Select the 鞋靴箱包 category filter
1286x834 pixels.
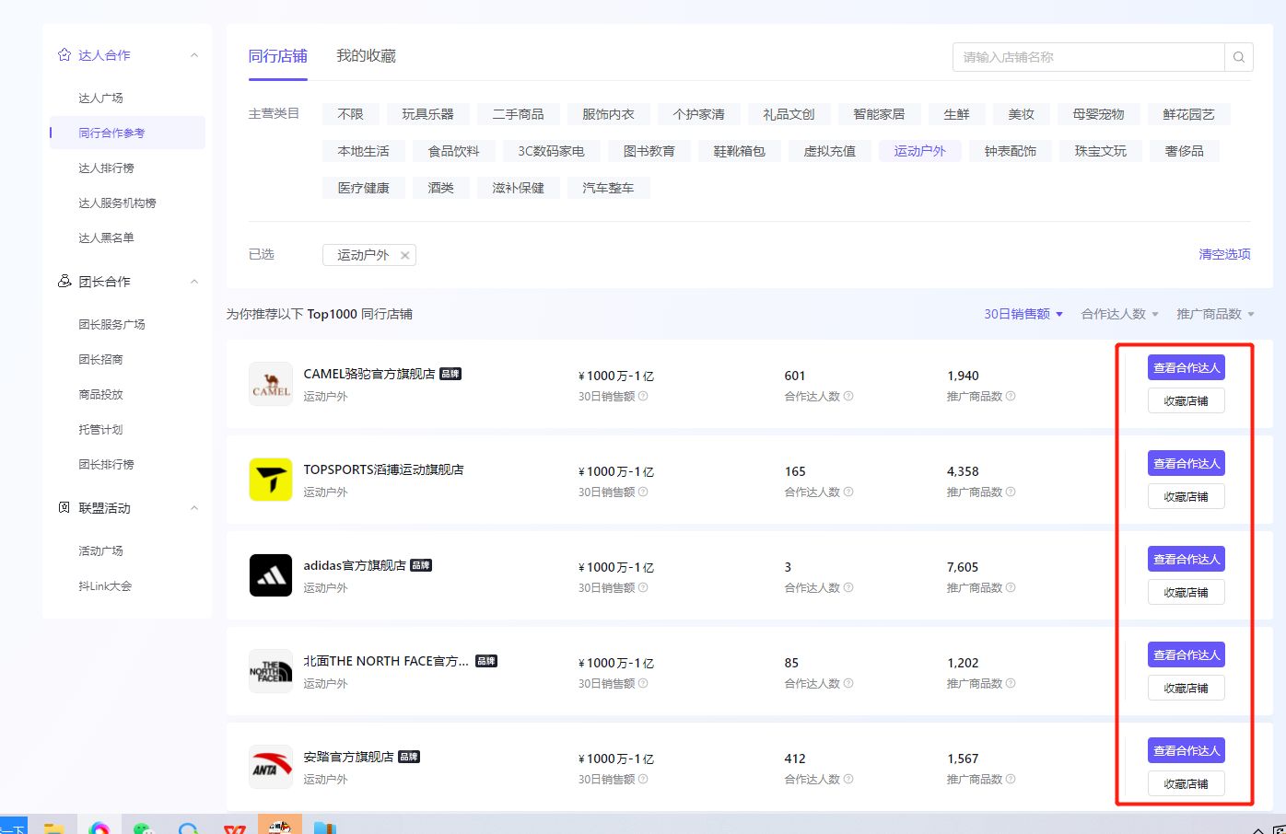tap(739, 151)
